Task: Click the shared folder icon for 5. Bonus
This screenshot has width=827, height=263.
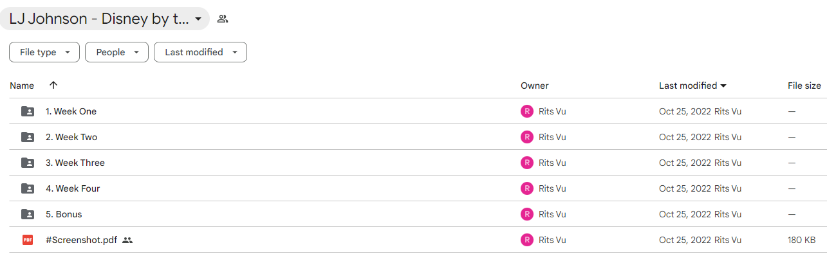Action: (28, 214)
